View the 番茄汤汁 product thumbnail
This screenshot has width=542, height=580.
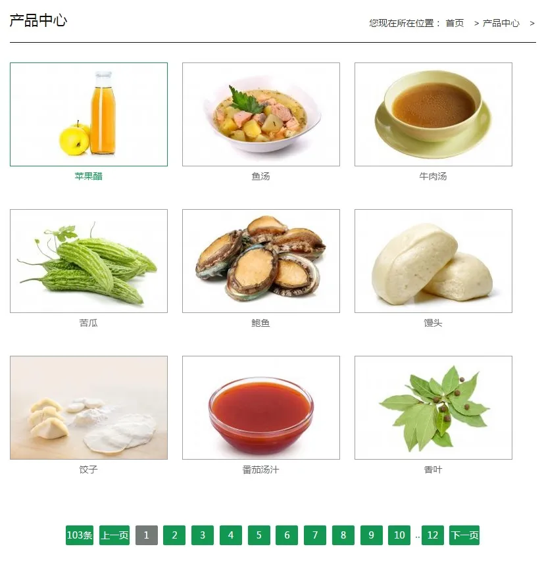point(261,408)
